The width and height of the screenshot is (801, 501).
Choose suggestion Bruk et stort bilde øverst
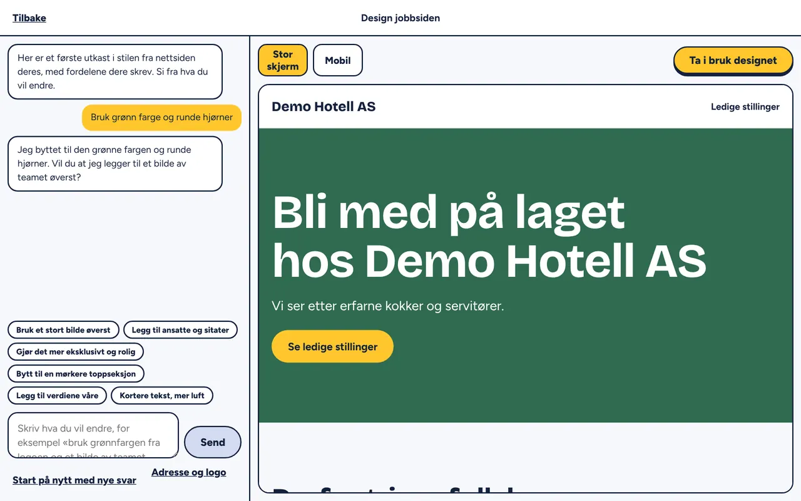point(63,330)
